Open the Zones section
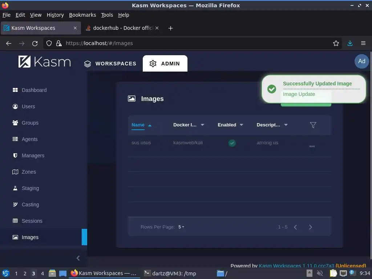The height and width of the screenshot is (279, 372). [x=24, y=172]
